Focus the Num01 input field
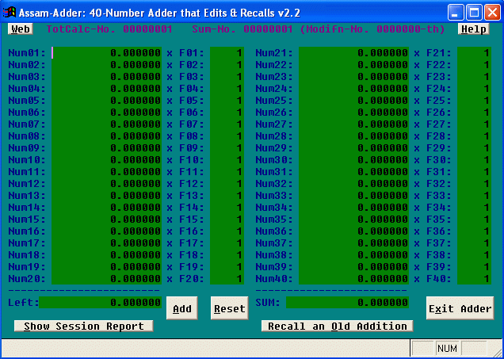Screen dimensions: 504x359 click(106, 53)
